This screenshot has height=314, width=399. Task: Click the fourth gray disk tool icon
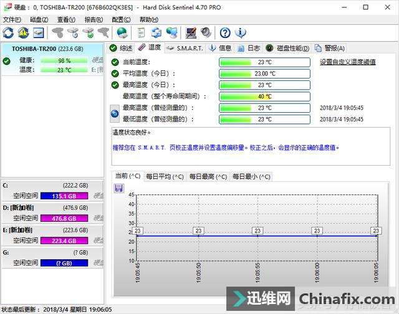[x=104, y=33]
